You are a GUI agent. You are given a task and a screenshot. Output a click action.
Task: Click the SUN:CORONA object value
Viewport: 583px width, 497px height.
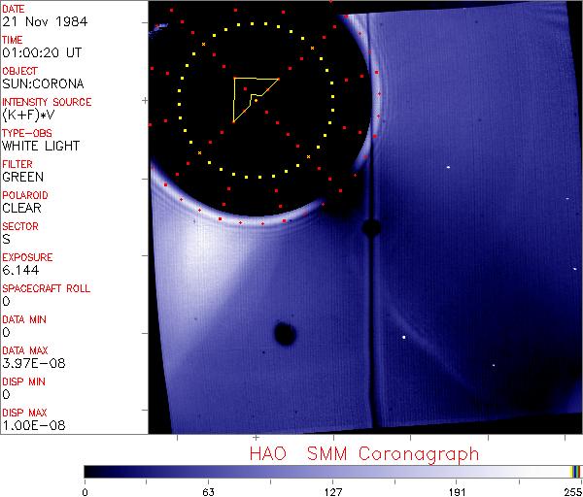click(40, 83)
